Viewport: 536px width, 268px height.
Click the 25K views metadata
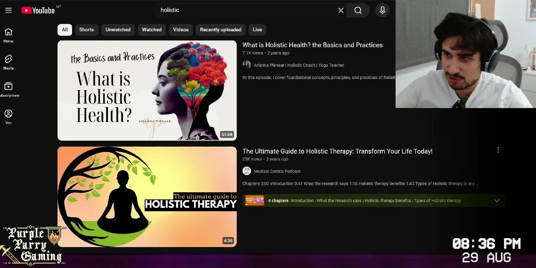click(x=252, y=159)
